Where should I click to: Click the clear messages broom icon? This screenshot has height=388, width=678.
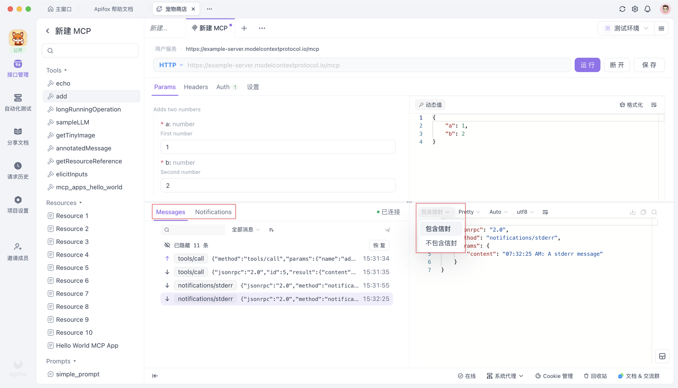[387, 230]
